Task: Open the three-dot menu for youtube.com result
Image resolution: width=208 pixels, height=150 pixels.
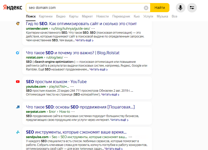Action: [x=72, y=86]
